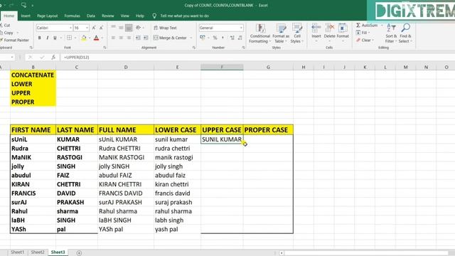455x256 pixels.
Task: Open the Insert ribbon tab
Action: click(x=26, y=16)
